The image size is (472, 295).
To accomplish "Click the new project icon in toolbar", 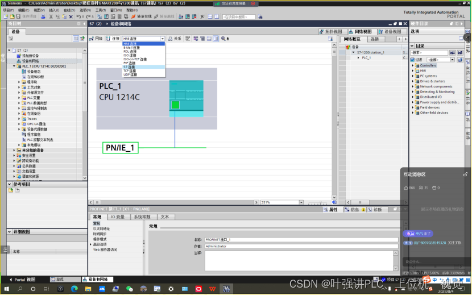I will click(x=6, y=16).
